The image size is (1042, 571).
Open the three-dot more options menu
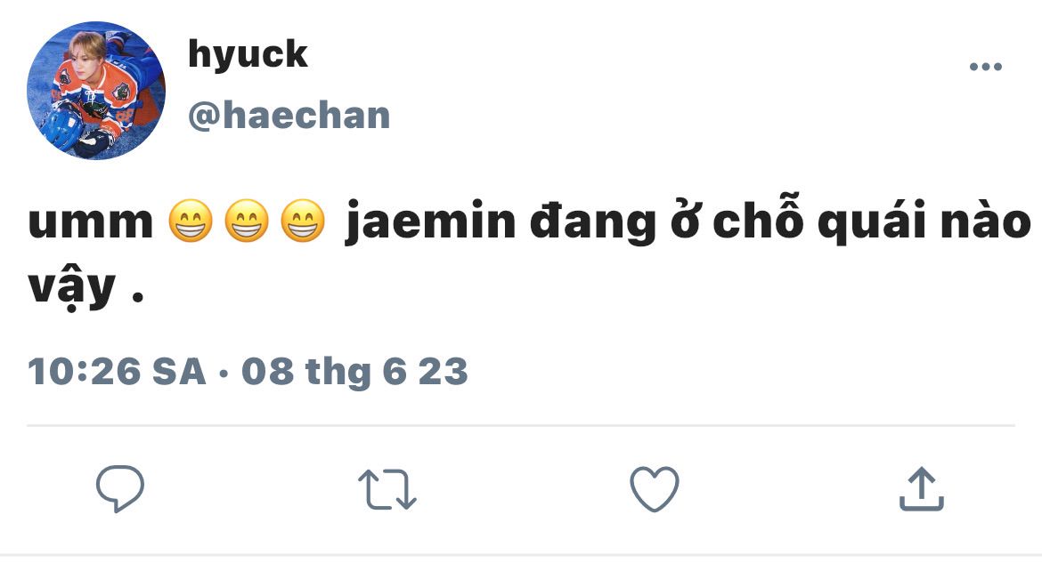[x=986, y=67]
